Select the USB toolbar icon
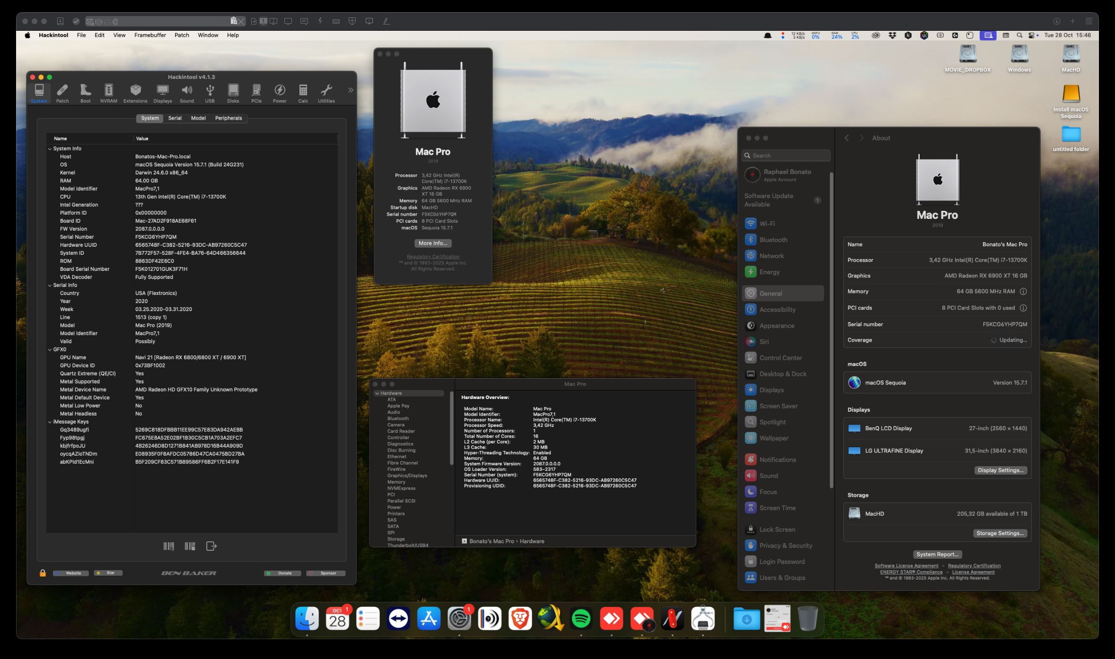Screen dimensions: 1115x659 pos(210,93)
